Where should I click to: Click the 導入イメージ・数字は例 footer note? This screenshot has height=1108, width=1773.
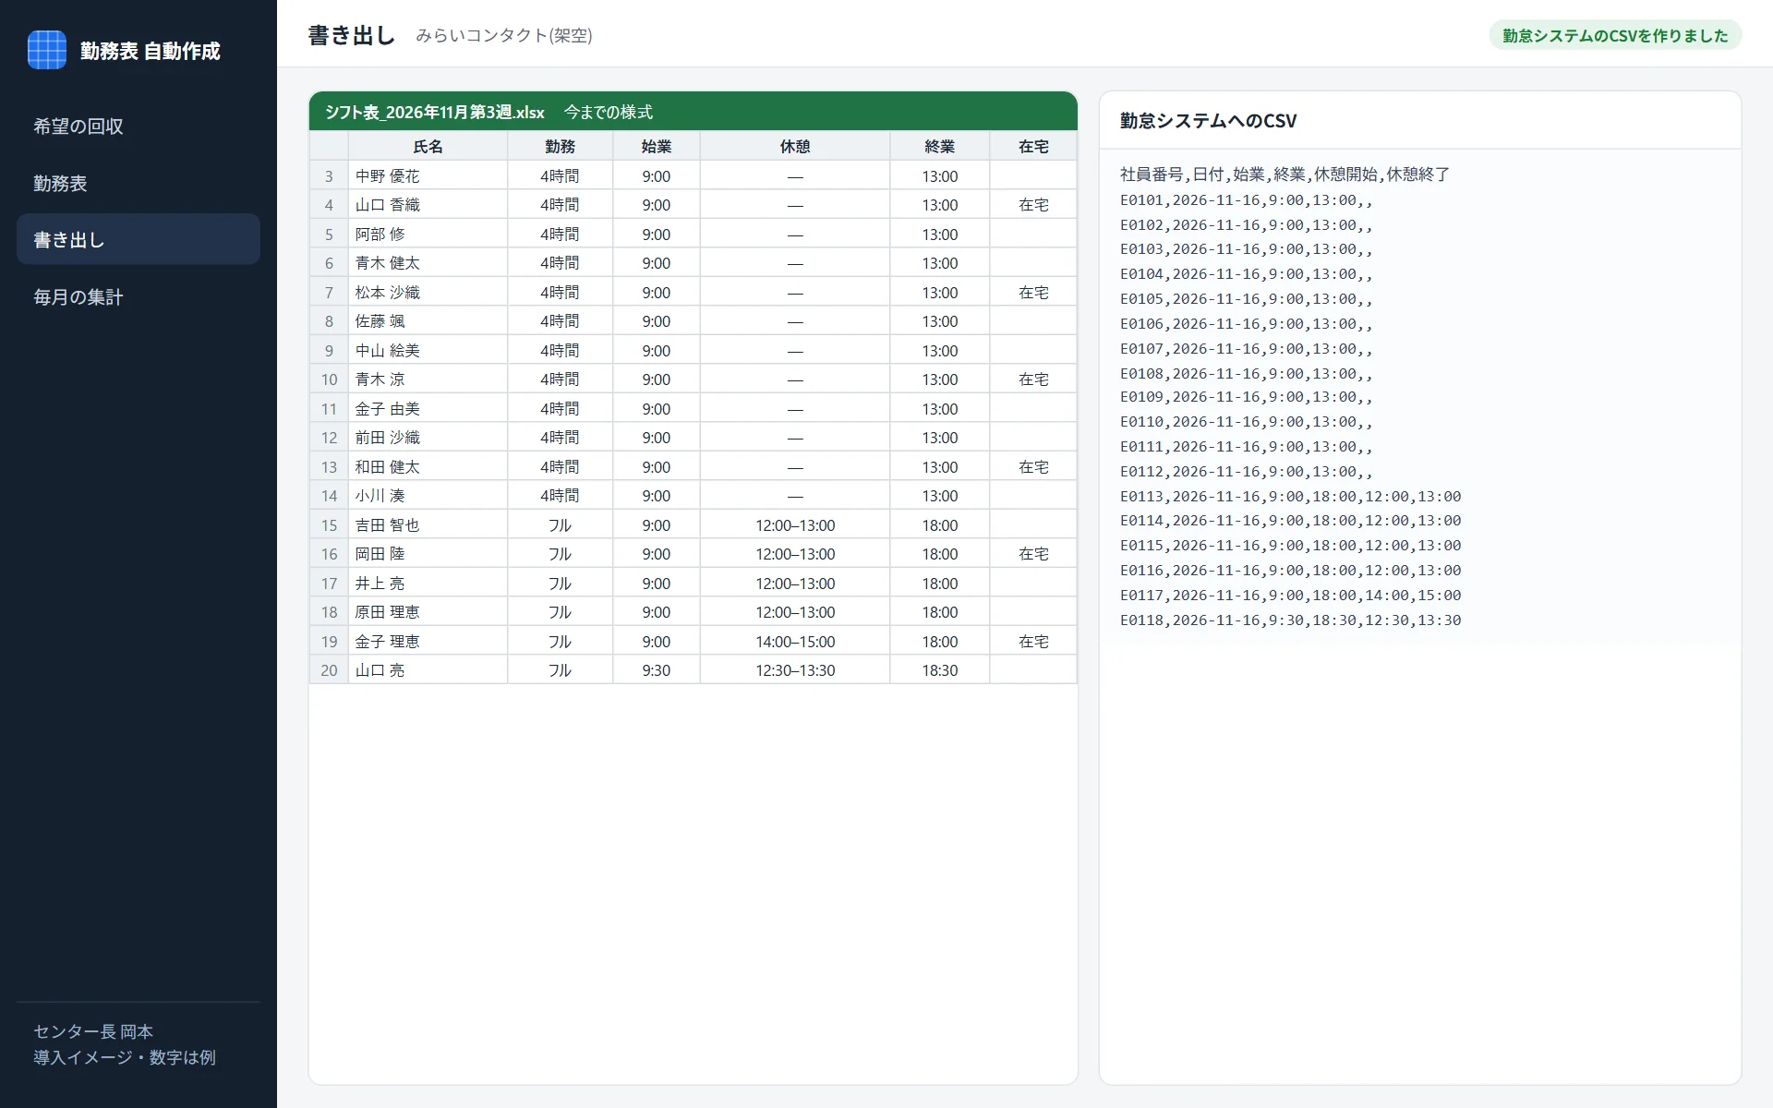(125, 1057)
